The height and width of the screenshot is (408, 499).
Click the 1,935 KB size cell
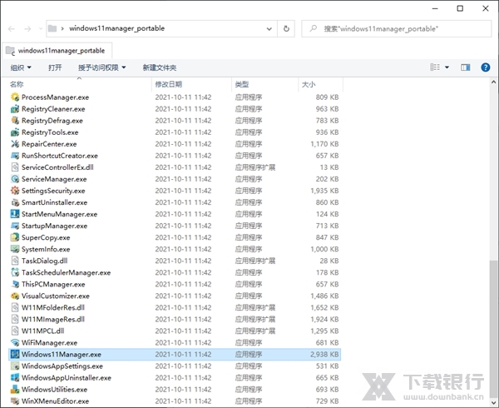pos(324,191)
